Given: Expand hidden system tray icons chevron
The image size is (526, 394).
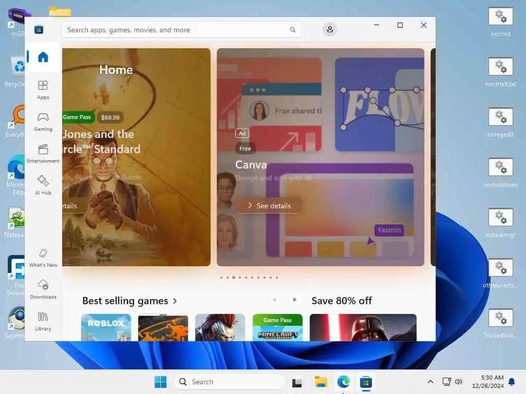Looking at the screenshot, I should coord(430,382).
